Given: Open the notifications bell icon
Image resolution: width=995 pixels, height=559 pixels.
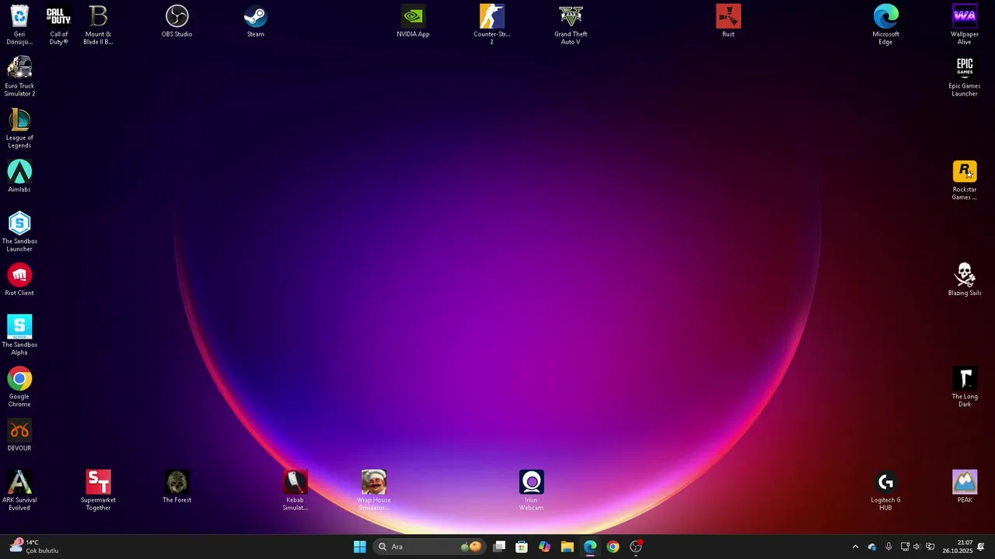Looking at the screenshot, I should pos(981,547).
